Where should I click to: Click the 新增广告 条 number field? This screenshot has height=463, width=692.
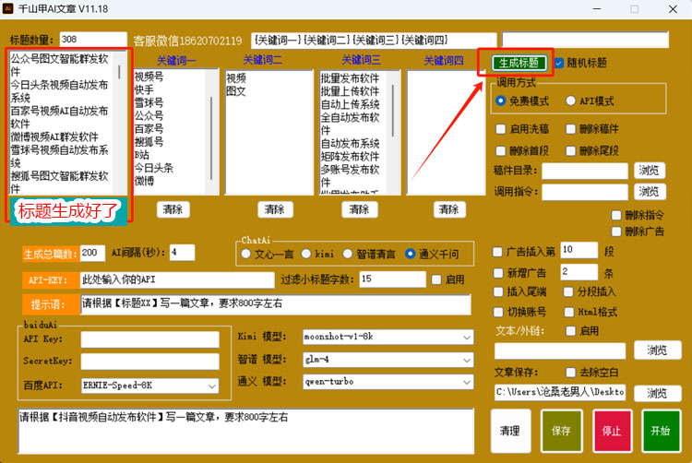coord(579,272)
